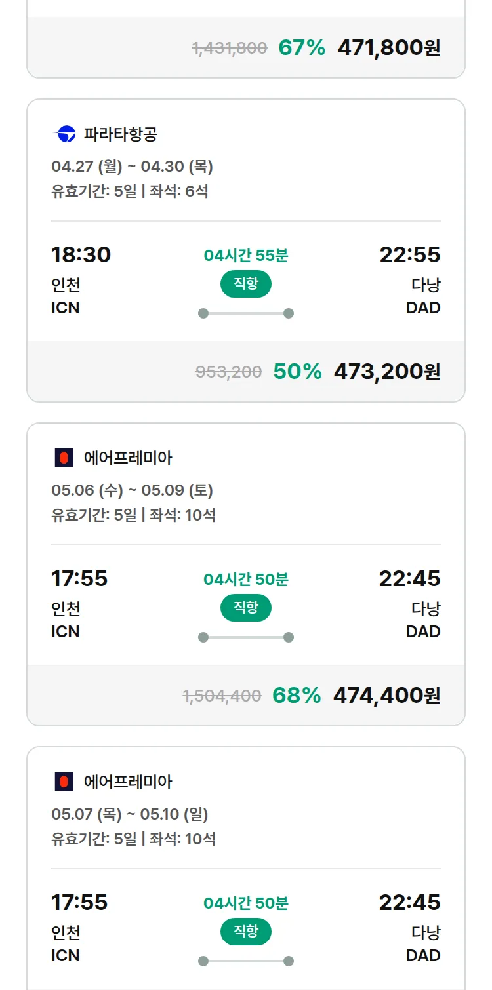Click the 직항 badge on 05.06 flight
Image resolution: width=492 pixels, height=990 pixels.
pos(246,608)
